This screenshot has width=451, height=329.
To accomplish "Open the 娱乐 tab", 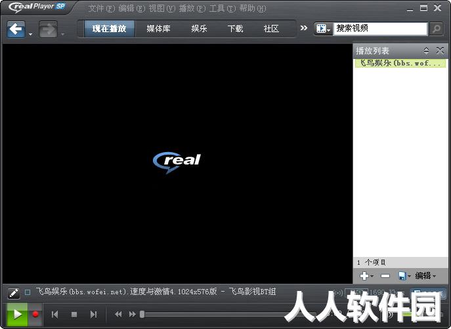I will (x=199, y=29).
